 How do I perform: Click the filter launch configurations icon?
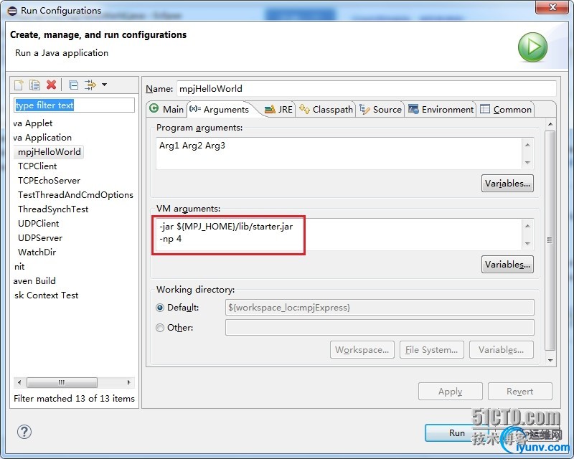(90, 85)
